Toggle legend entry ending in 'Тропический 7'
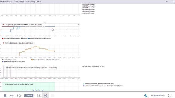 89,13
